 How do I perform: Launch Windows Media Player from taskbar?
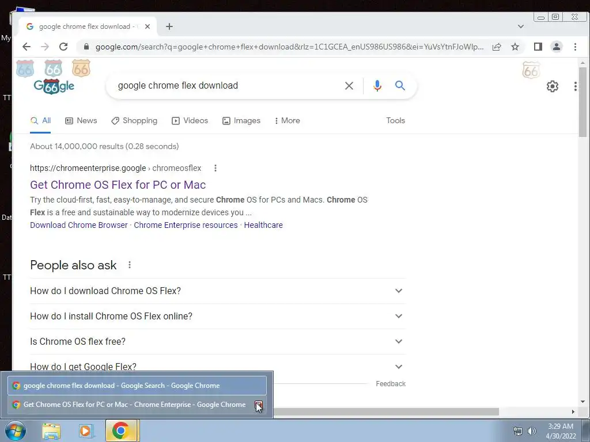point(85,430)
